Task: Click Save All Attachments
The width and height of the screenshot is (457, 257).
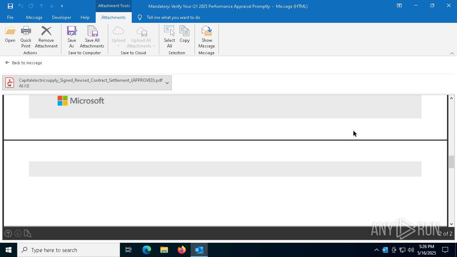Action: [x=92, y=37]
